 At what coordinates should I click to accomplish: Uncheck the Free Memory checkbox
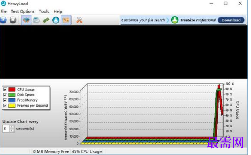pyautogui.click(x=5, y=100)
